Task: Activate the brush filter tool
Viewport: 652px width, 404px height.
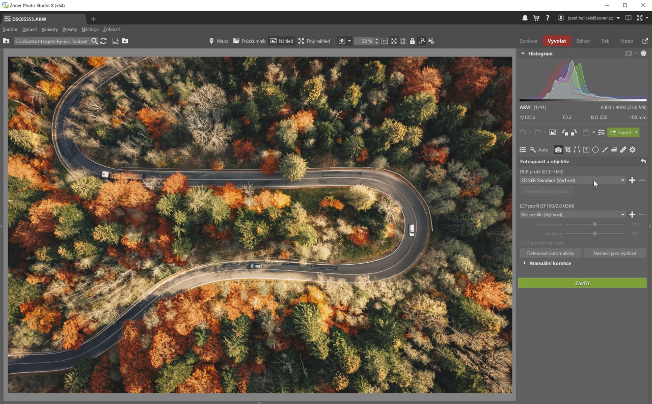Action: (605, 149)
